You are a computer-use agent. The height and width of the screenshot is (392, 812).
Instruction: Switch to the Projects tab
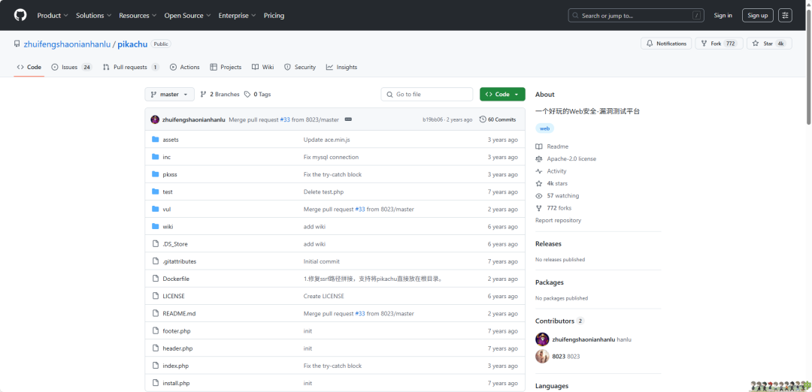(226, 68)
